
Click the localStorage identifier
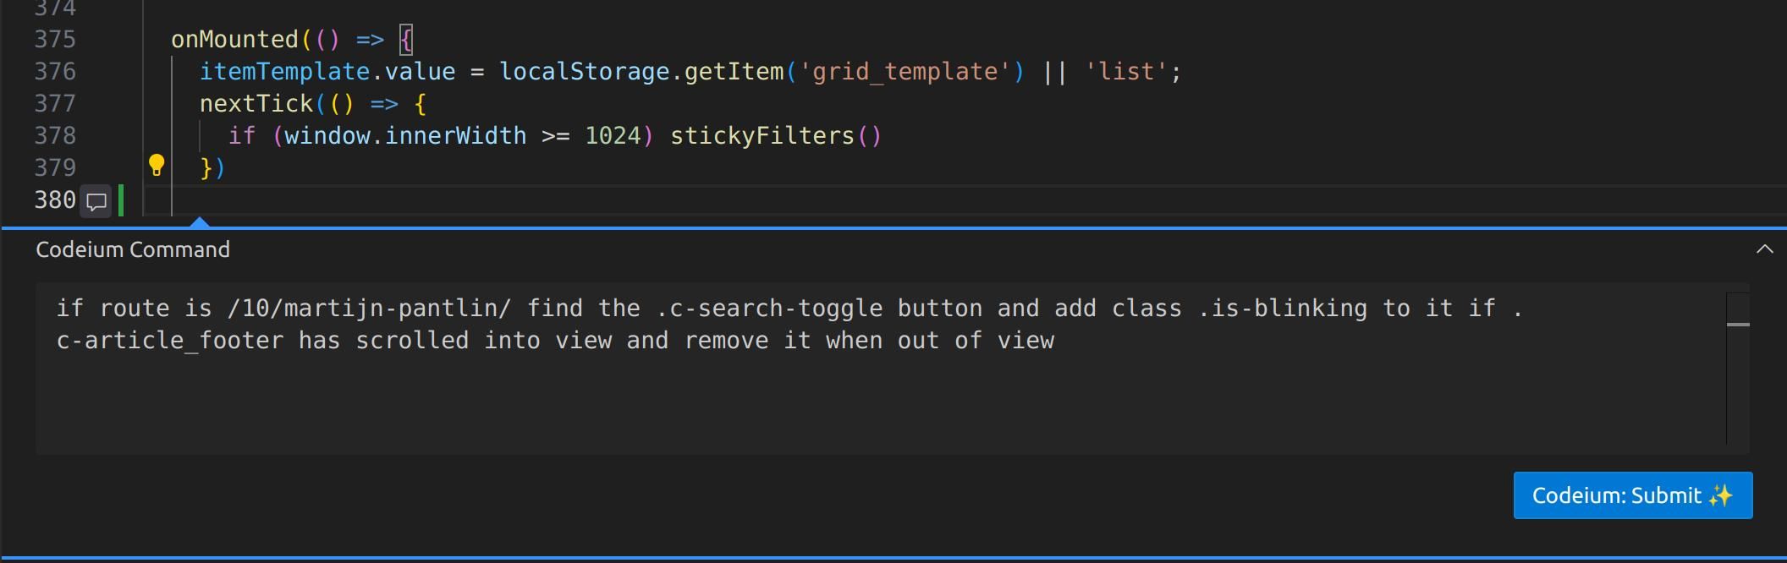(x=584, y=72)
